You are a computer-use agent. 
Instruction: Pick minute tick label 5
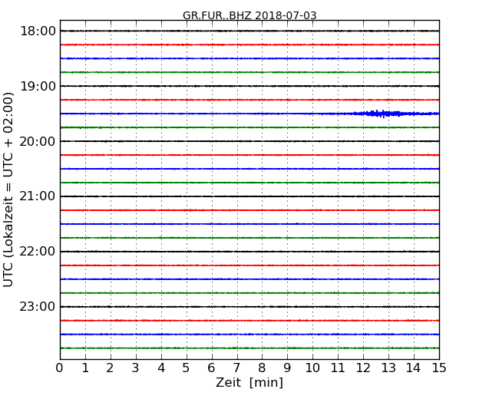pyautogui.click(x=187, y=368)
